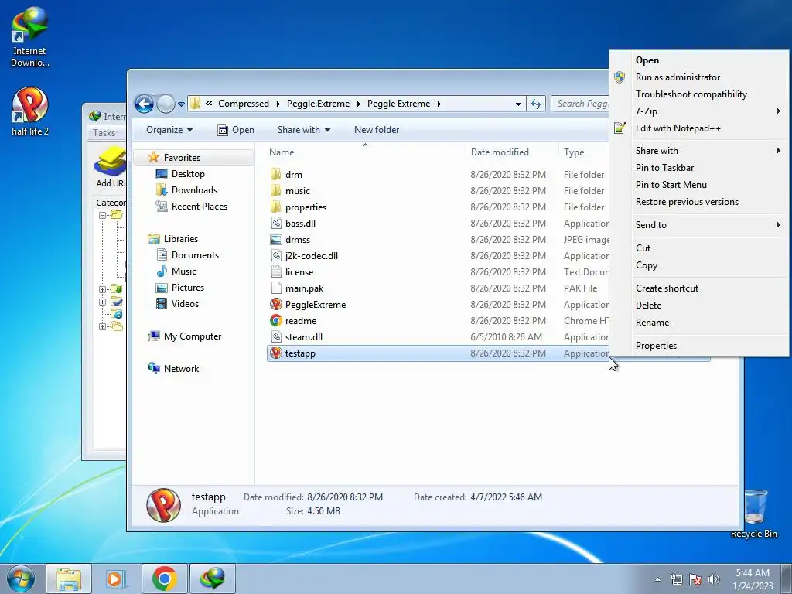The width and height of the screenshot is (792, 594).
Task: Sort files by Name column header
Action: coord(282,152)
